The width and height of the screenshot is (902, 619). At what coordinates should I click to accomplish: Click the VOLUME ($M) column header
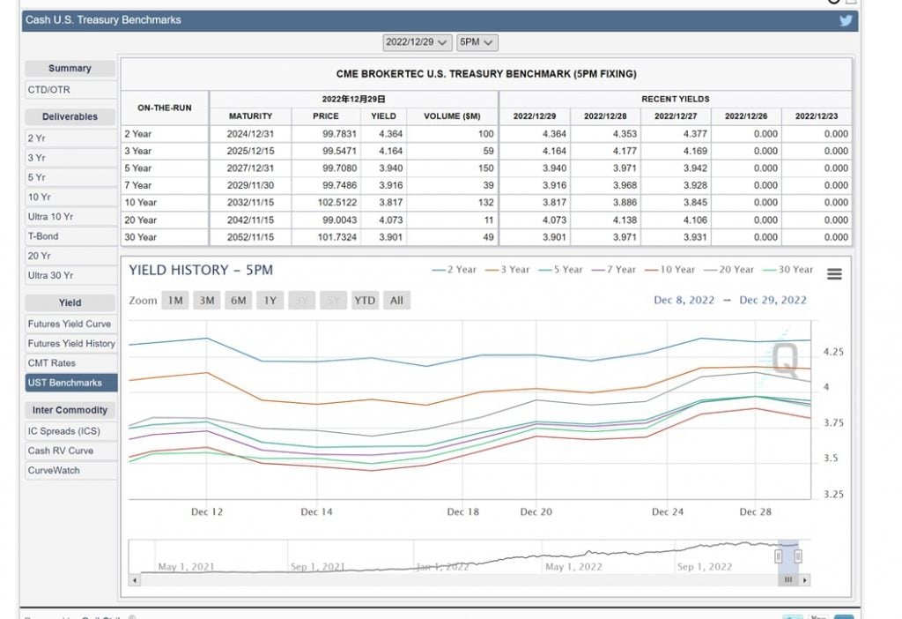[x=452, y=116]
